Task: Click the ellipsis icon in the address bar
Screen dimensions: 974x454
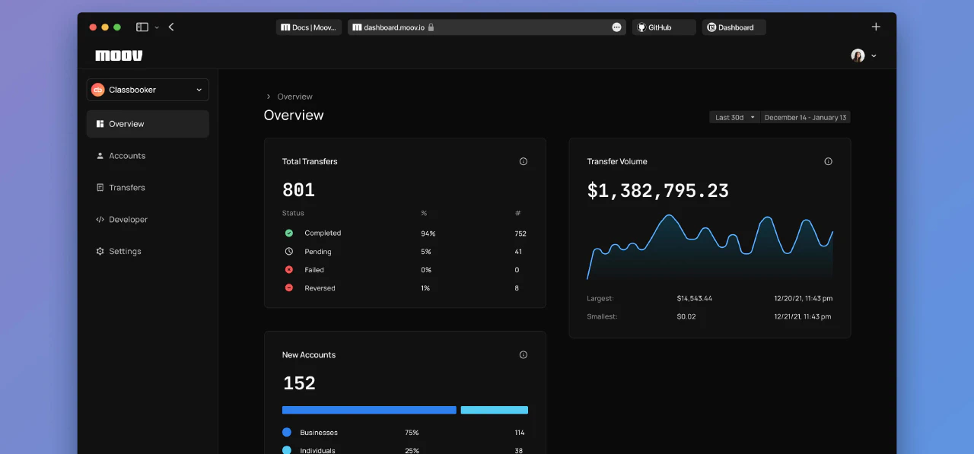Action: [616, 27]
